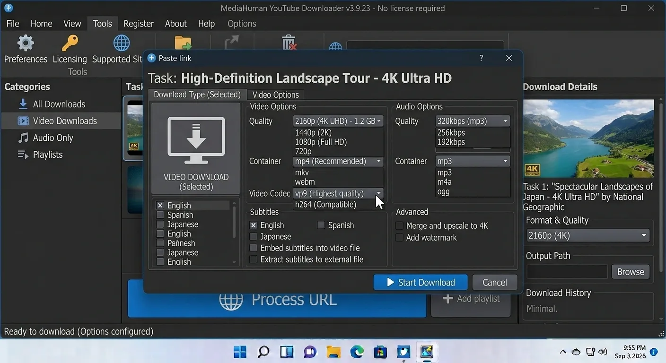Click the Licensing key icon
Image resolution: width=666 pixels, height=363 pixels.
(70, 43)
